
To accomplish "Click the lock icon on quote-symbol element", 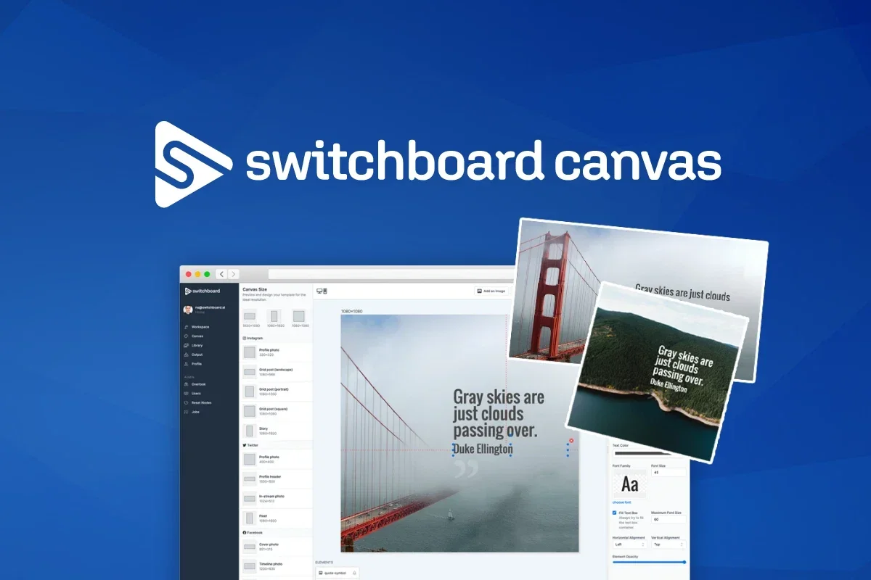I will pos(354,573).
